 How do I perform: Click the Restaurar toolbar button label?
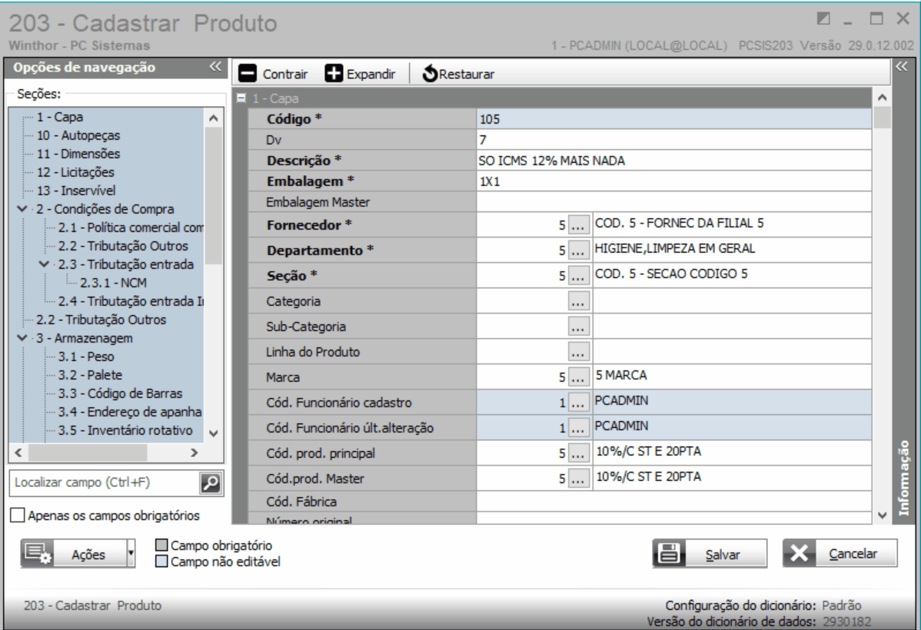tap(467, 74)
